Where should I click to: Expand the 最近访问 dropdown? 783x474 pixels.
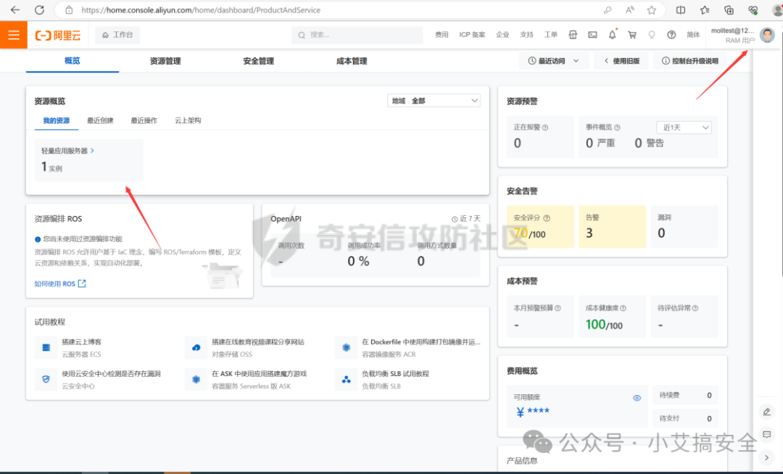coord(554,61)
